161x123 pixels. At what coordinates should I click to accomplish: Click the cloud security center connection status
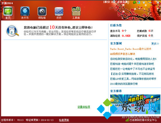point(141,120)
